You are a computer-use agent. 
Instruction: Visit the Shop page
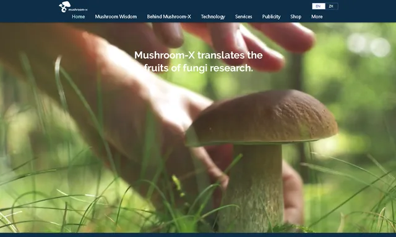296,17
